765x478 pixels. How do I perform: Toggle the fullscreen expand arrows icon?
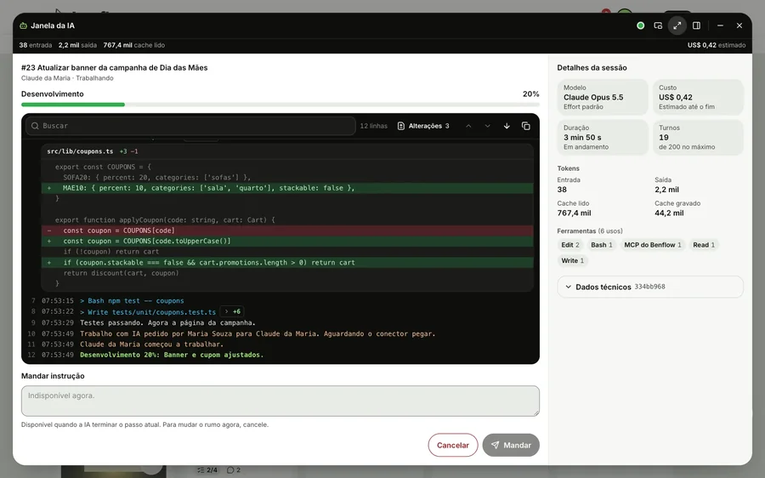pos(677,26)
